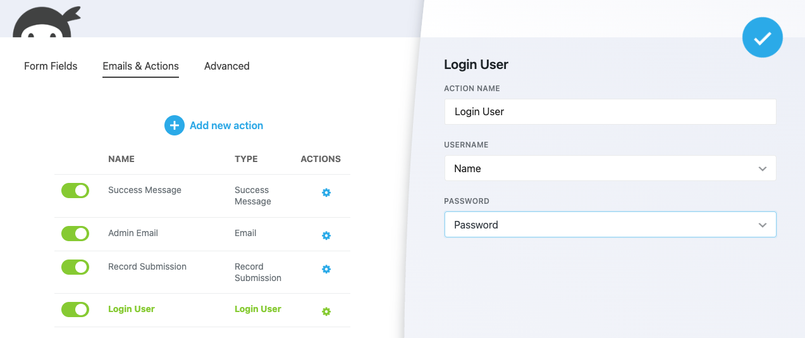Select the Emails & Actions tab

tap(141, 66)
